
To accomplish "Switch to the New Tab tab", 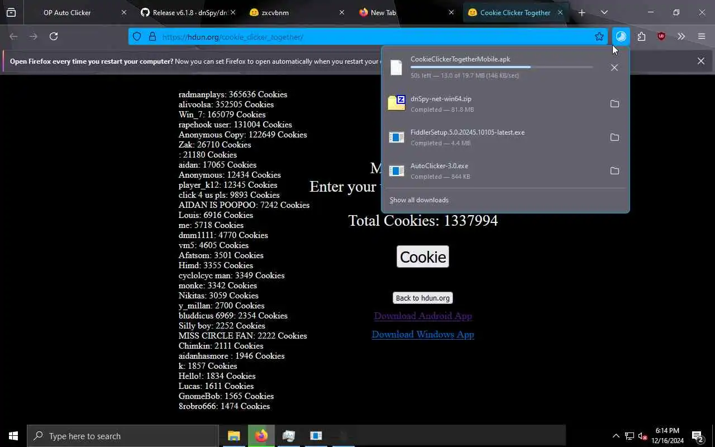I will (x=406, y=12).
